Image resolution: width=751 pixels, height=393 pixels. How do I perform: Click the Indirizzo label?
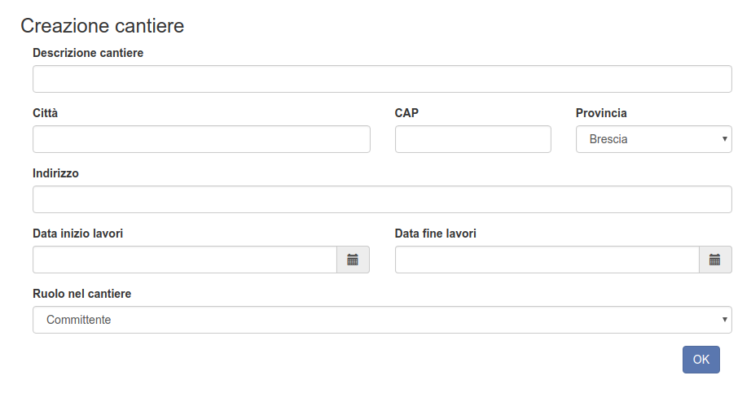[55, 173]
